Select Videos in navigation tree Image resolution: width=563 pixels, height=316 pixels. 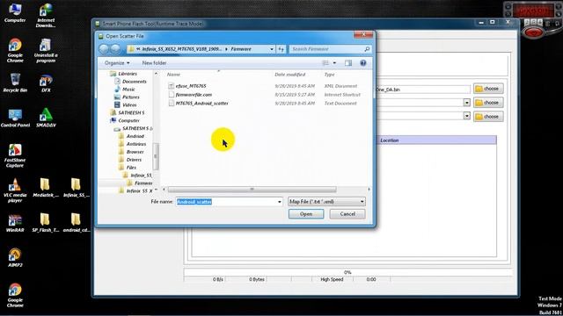pyautogui.click(x=129, y=105)
